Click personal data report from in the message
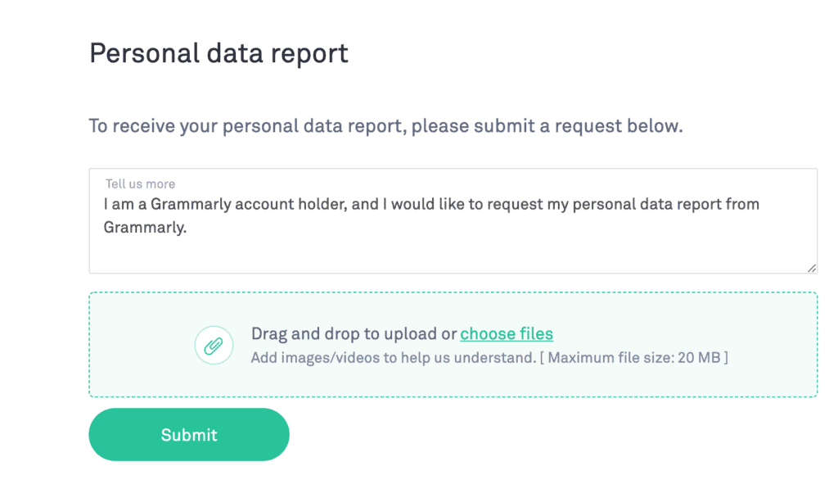Viewport: 838px width, 480px height. coord(666,205)
